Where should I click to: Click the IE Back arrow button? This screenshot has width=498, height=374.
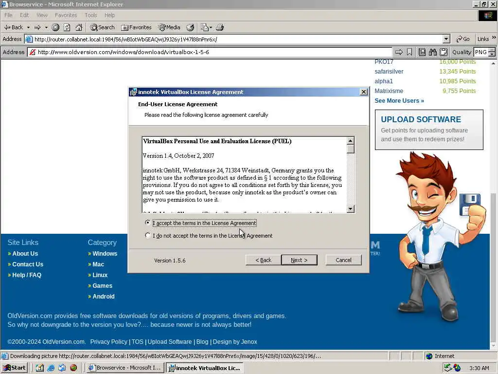[13, 27]
